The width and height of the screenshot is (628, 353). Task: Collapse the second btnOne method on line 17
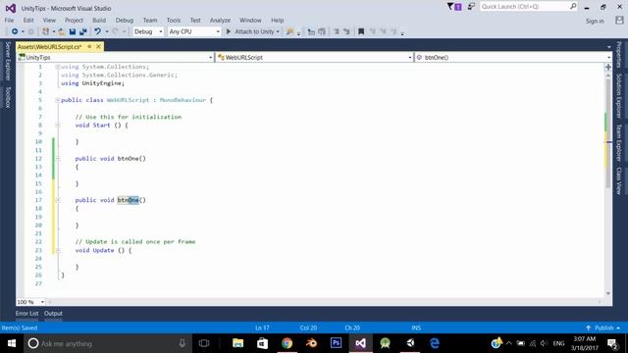click(58, 200)
